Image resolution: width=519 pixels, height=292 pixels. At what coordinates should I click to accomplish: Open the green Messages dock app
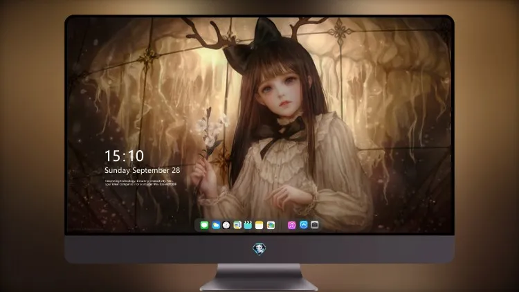204,225
